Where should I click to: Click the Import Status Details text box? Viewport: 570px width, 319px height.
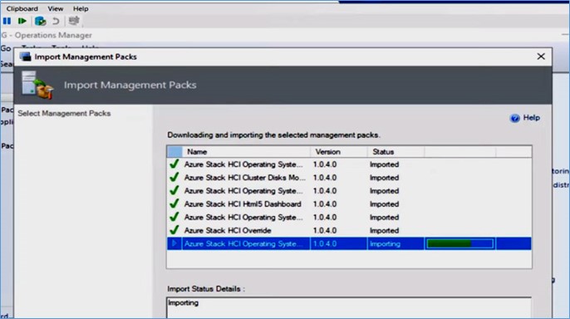pos(349,307)
